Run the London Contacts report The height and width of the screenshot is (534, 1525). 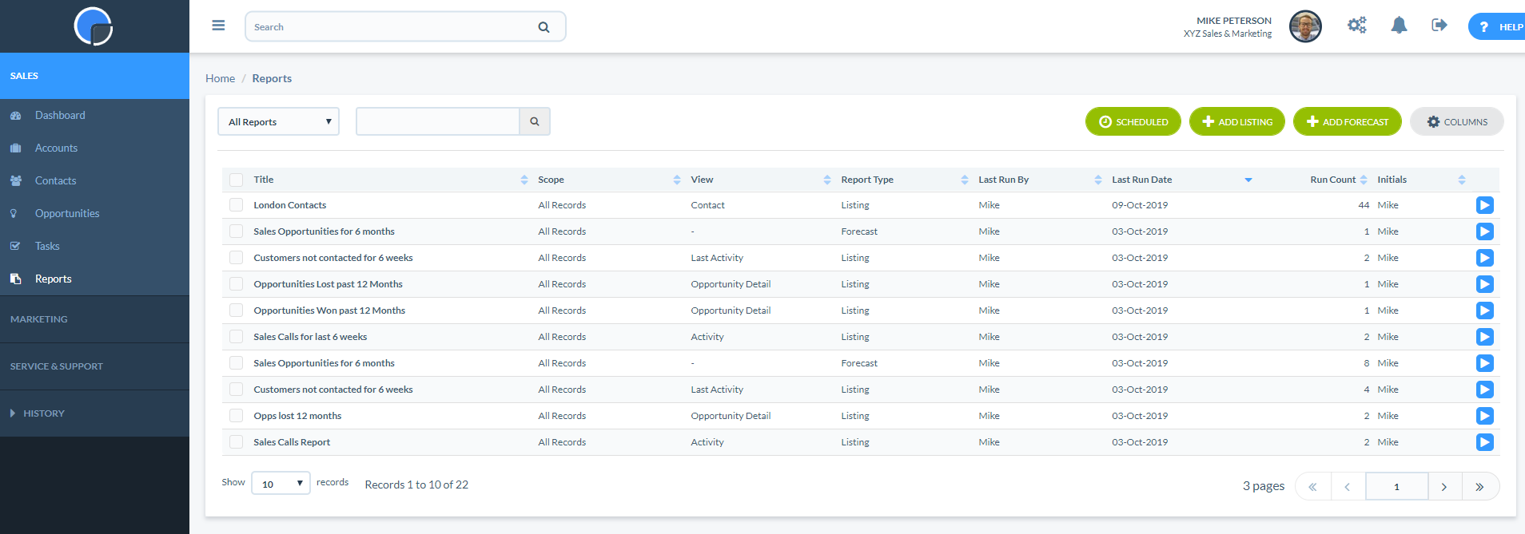click(1485, 205)
